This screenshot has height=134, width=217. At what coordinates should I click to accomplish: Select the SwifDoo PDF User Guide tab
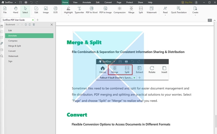click(x=18, y=20)
